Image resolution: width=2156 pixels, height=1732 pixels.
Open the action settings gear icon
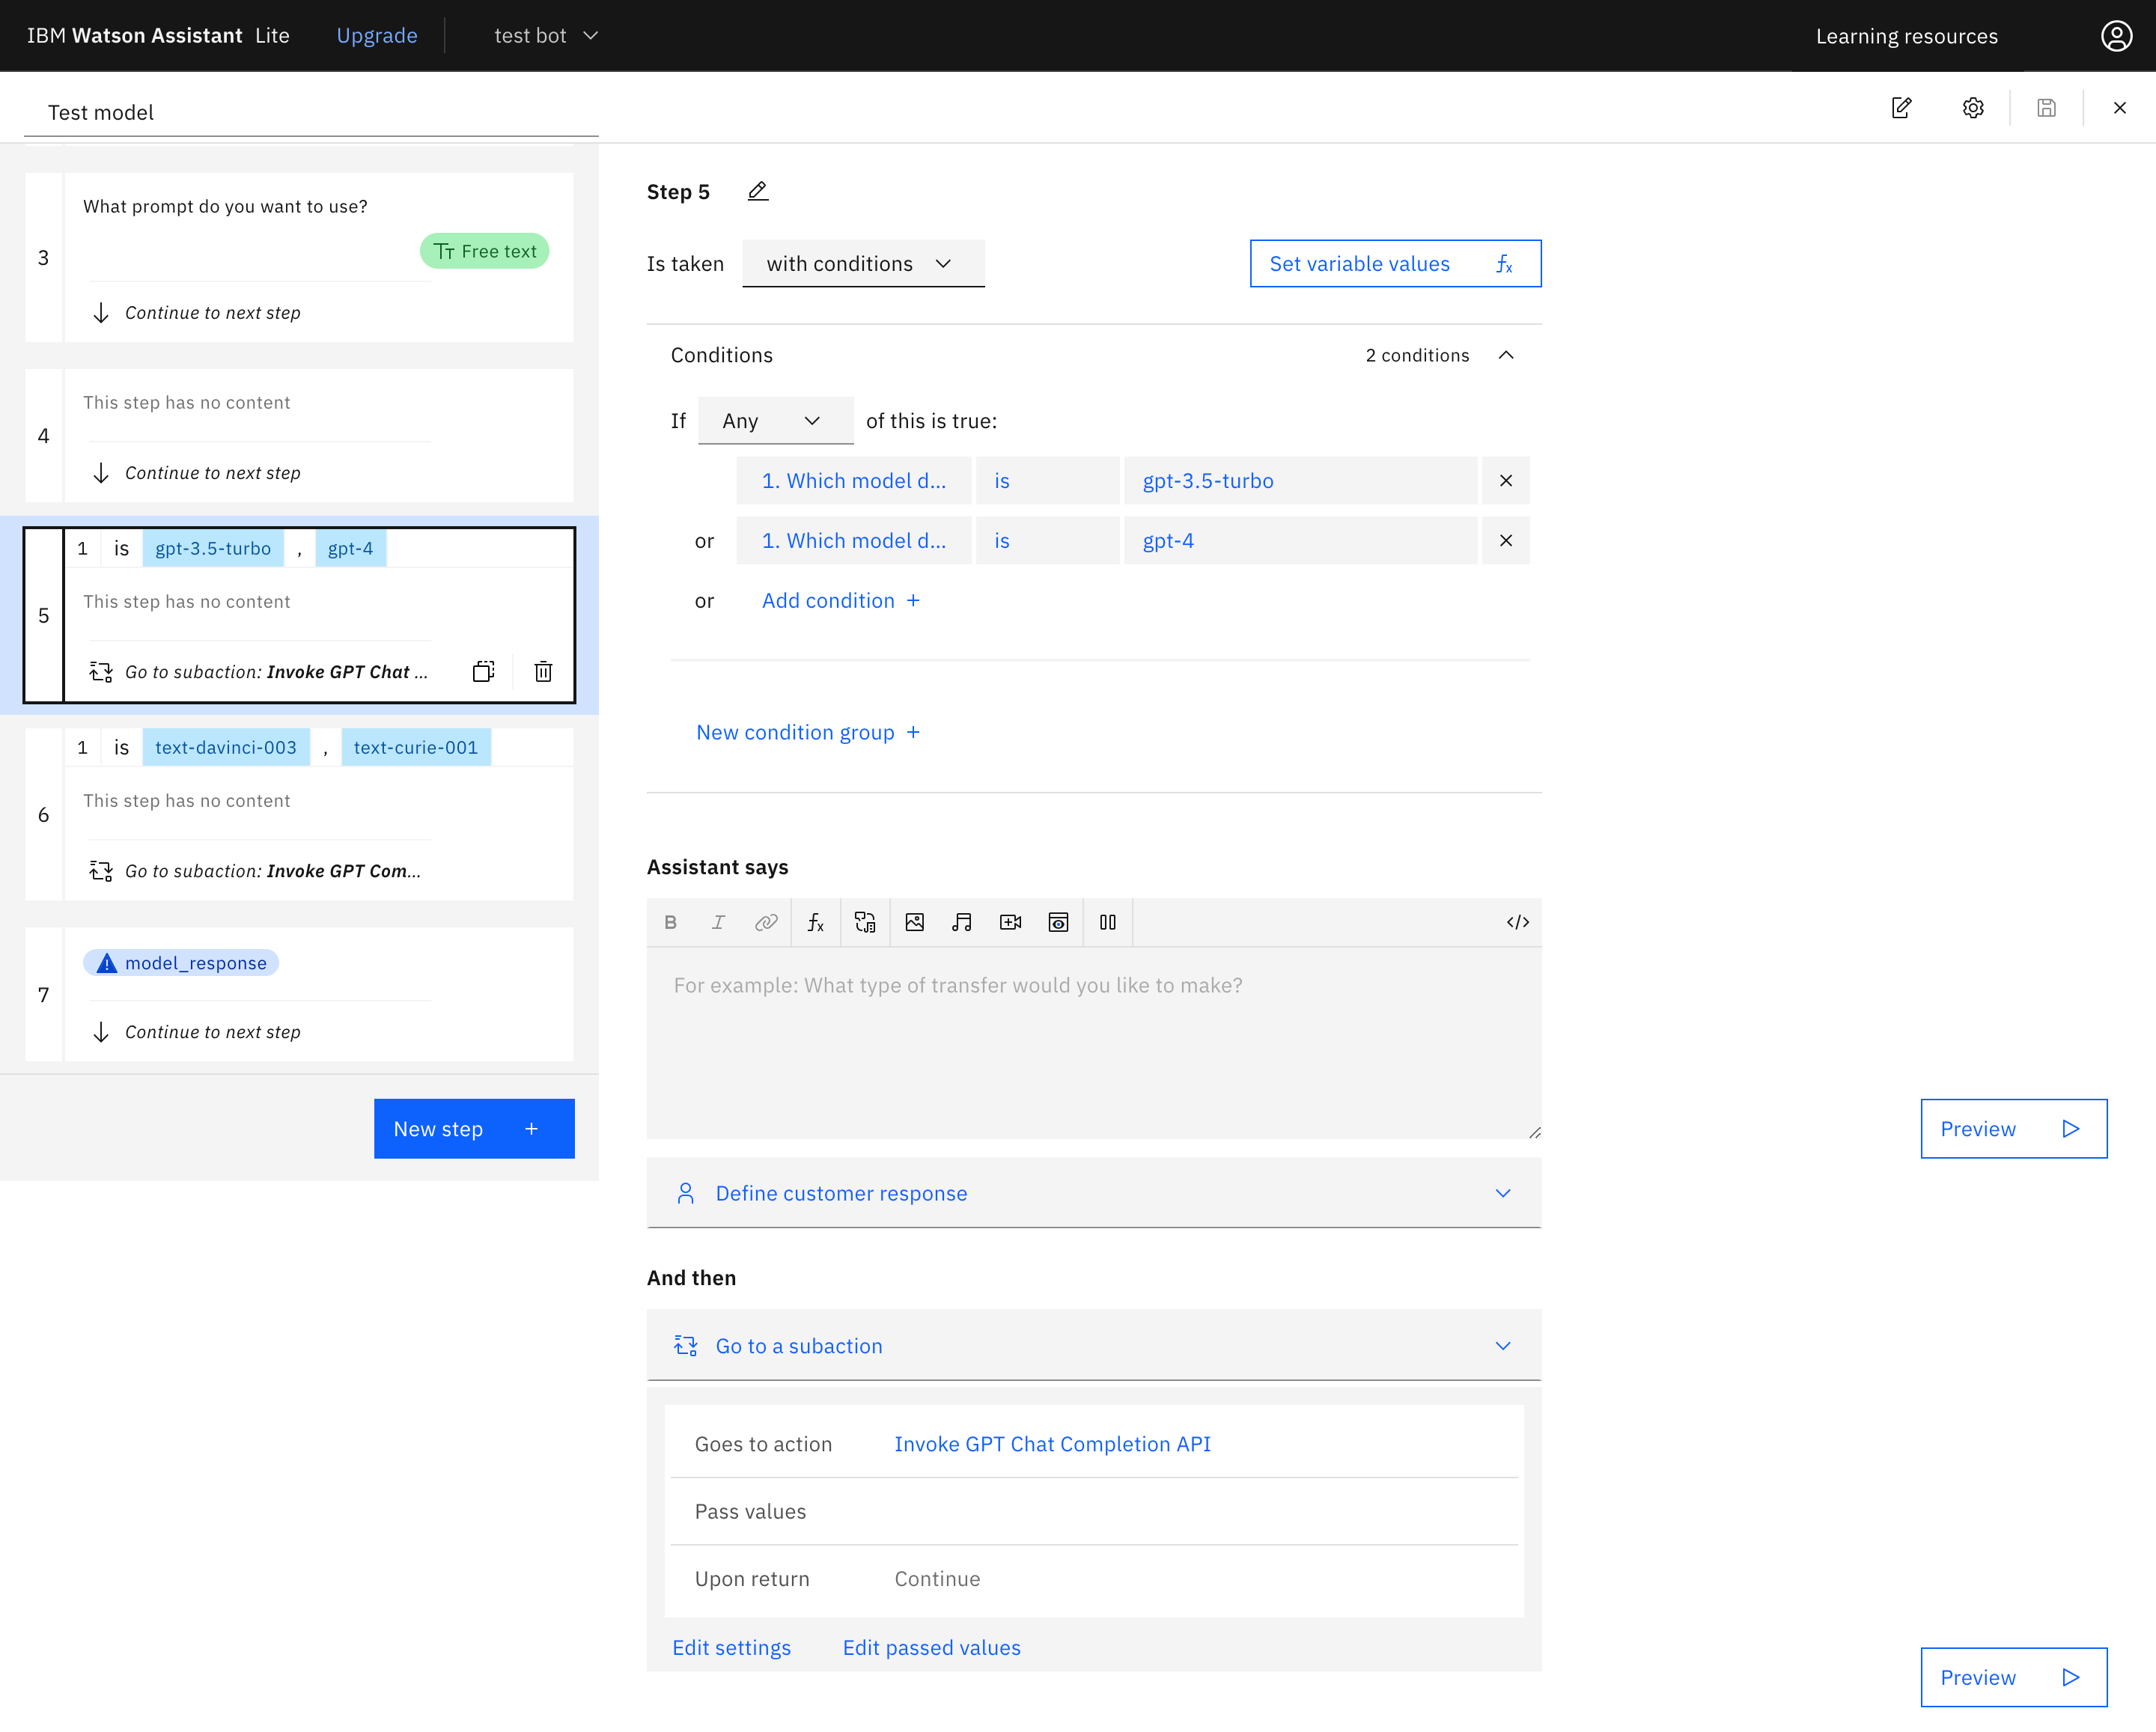click(x=1972, y=108)
